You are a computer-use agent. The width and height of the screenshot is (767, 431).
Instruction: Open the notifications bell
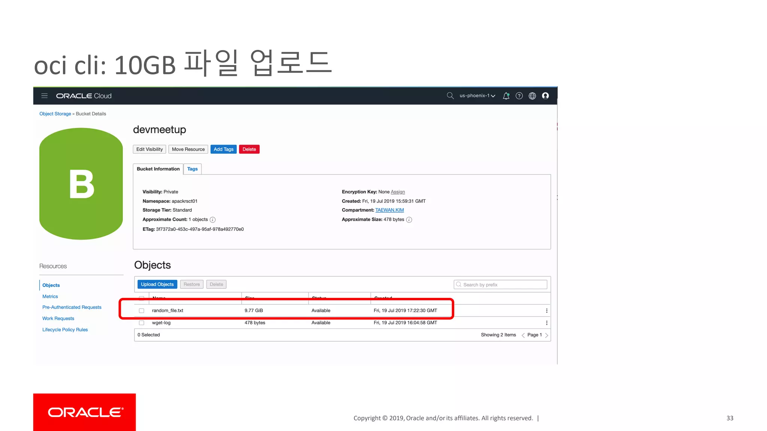click(506, 96)
